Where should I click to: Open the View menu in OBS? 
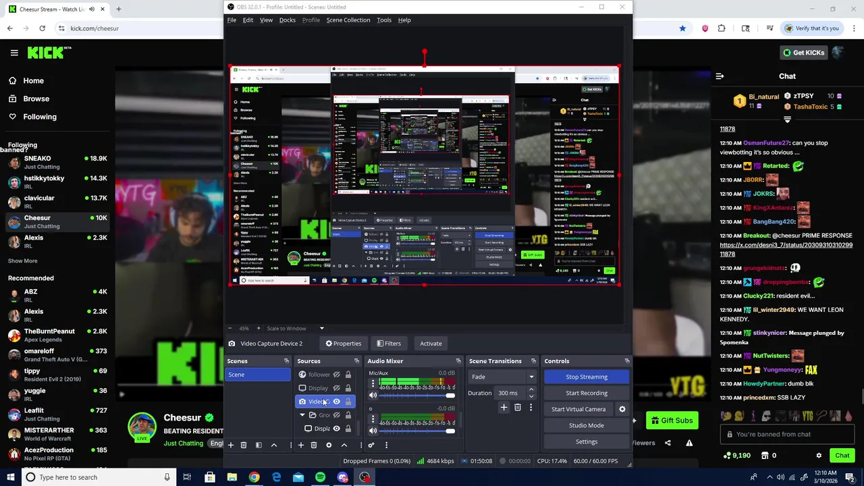[267, 20]
